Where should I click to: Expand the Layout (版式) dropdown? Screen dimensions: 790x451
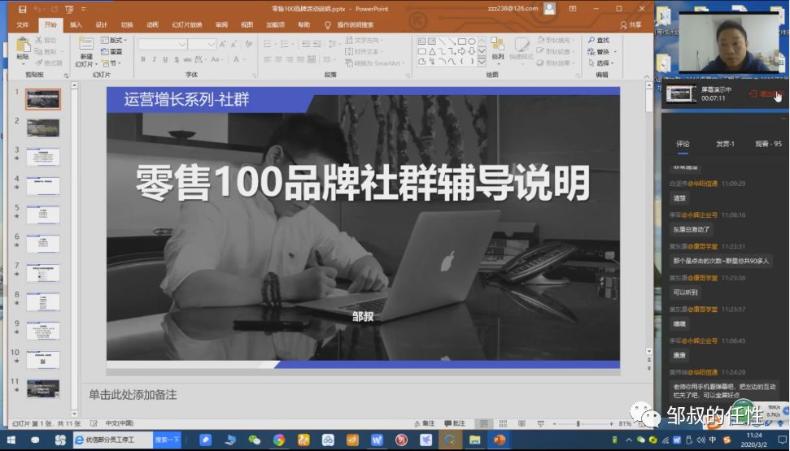coord(114,40)
